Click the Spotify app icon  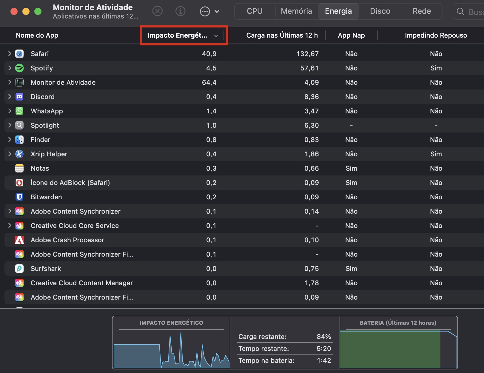[x=19, y=68]
